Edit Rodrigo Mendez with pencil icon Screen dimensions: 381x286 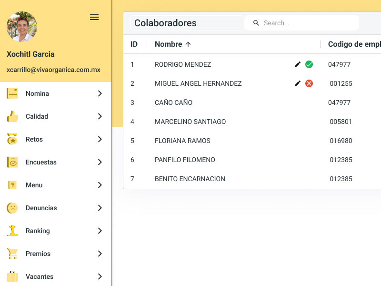pyautogui.click(x=298, y=64)
